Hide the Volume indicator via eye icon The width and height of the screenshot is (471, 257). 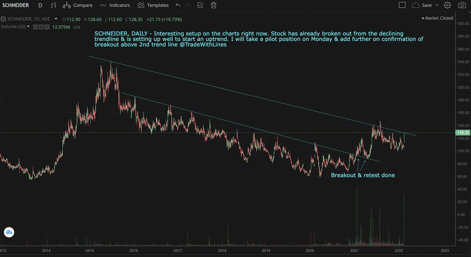tap(35, 27)
